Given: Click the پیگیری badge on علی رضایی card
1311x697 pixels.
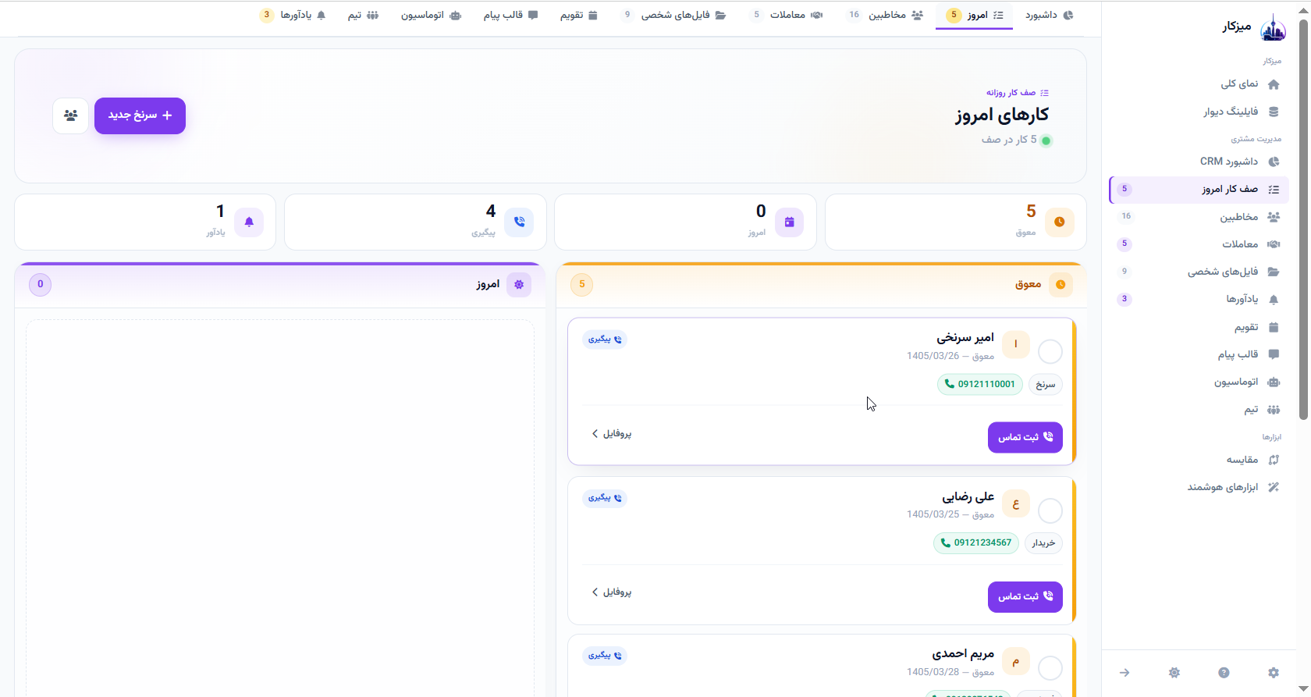Looking at the screenshot, I should [605, 498].
